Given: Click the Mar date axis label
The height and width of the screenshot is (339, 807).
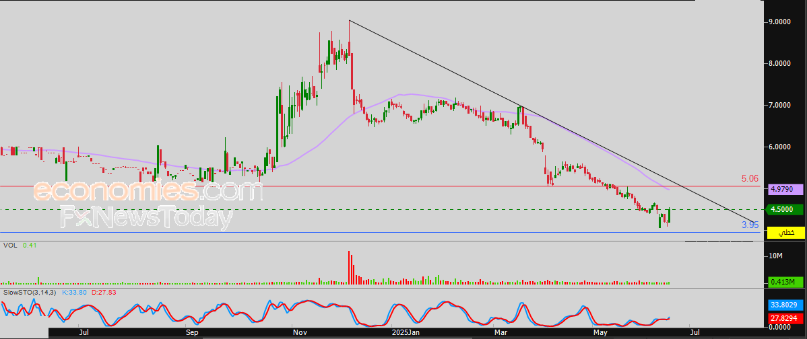Looking at the screenshot, I should tap(501, 333).
